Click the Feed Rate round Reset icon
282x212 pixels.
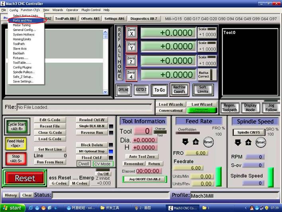click(208, 142)
